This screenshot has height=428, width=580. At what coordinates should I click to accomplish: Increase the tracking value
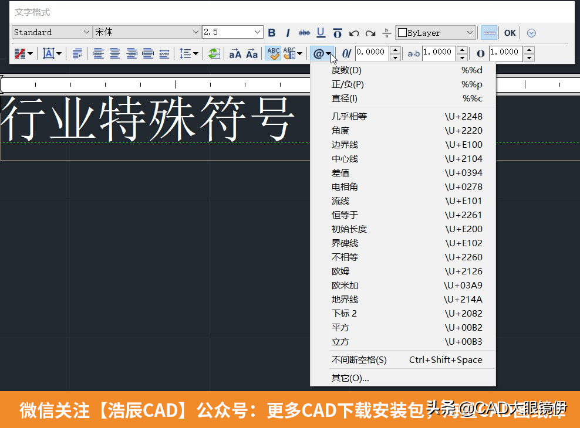click(x=463, y=50)
